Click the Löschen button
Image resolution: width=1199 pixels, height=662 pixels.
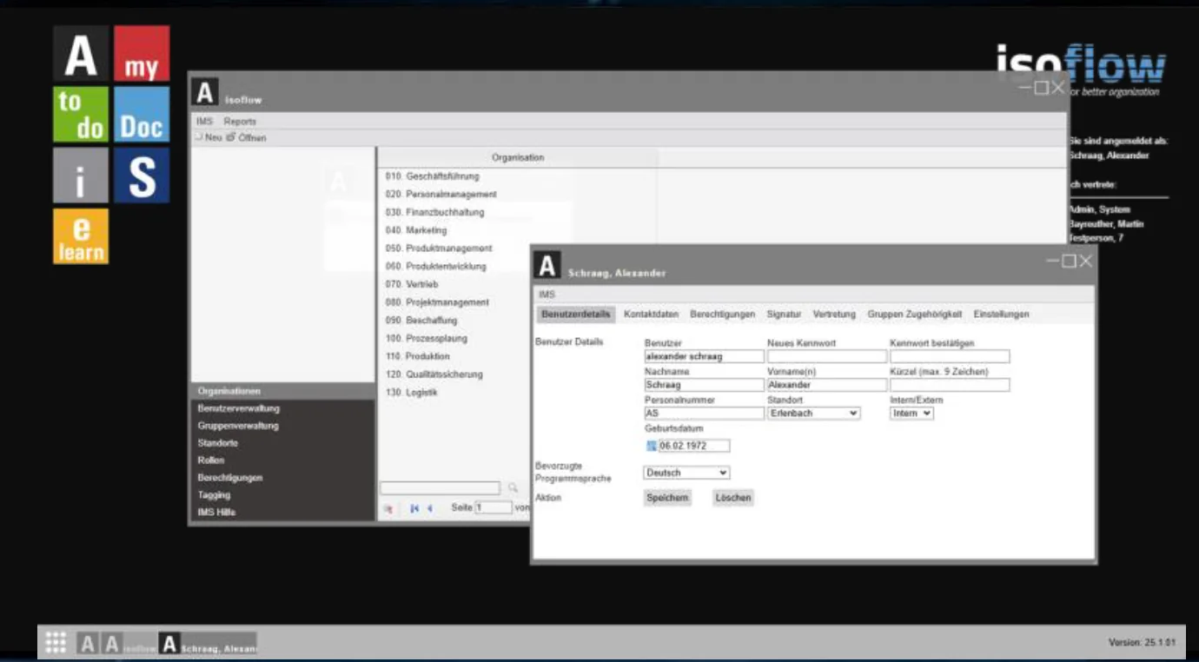point(733,498)
